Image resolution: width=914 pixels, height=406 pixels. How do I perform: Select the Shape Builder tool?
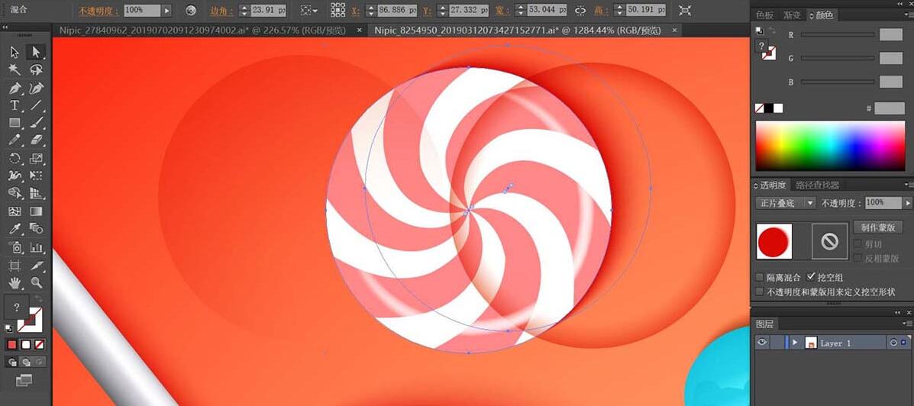[x=15, y=193]
